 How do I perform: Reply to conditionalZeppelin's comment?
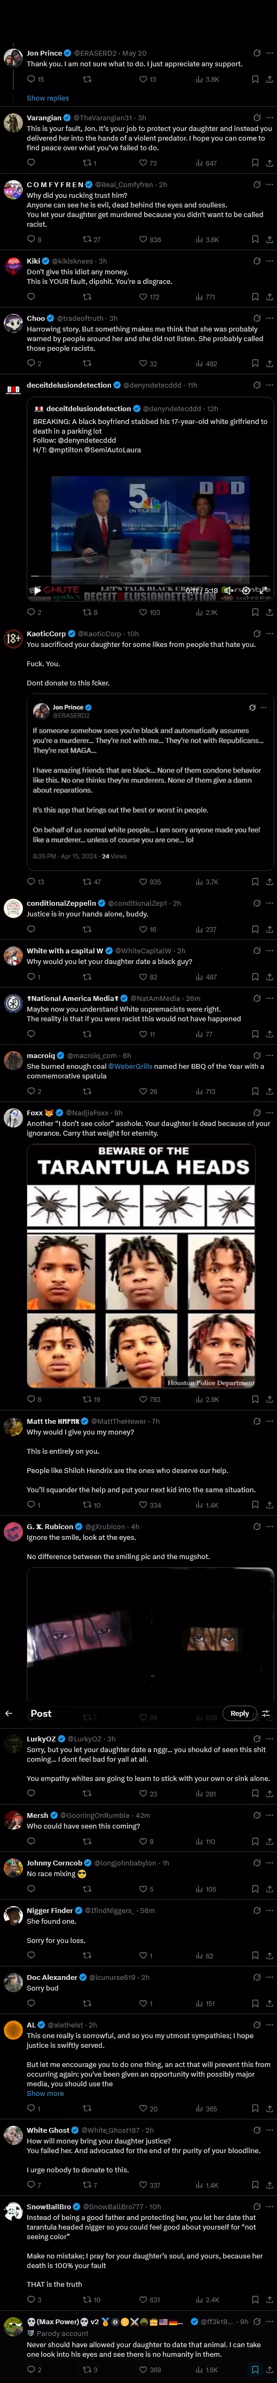pyautogui.click(x=33, y=929)
